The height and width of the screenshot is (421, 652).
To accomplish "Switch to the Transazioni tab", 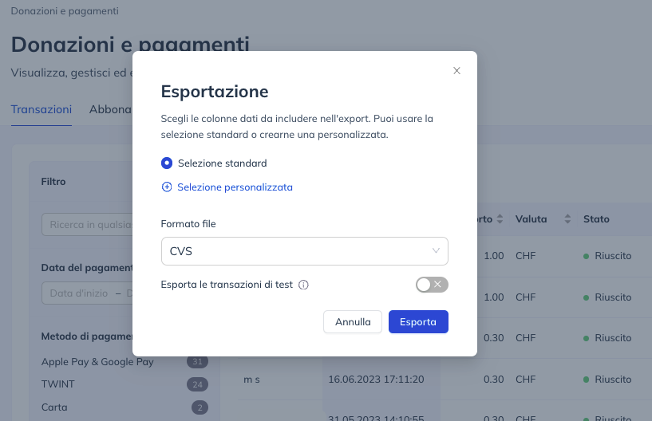I will (41, 109).
